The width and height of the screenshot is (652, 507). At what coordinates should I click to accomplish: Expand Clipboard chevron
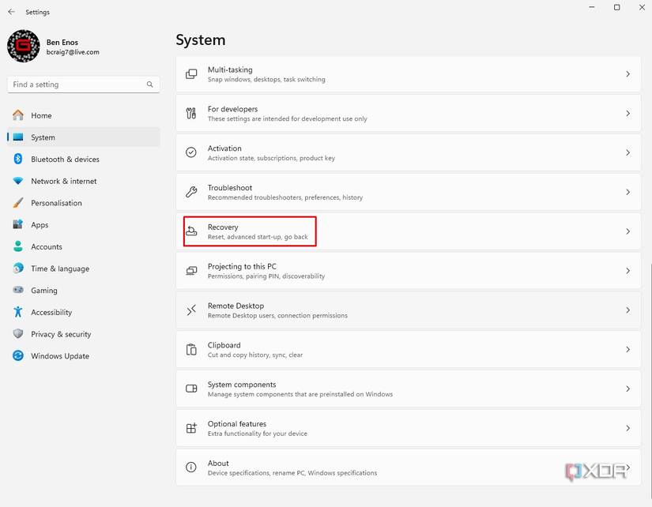coord(628,350)
